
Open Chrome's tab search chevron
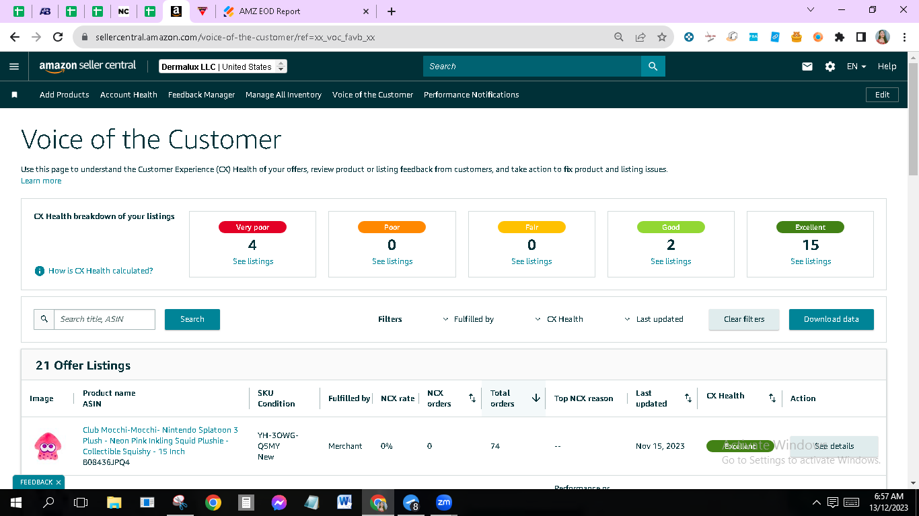[810, 10]
